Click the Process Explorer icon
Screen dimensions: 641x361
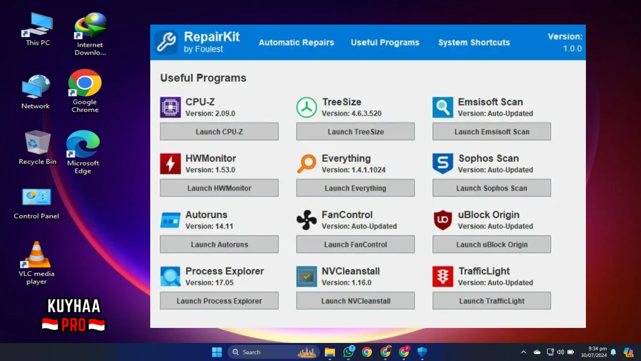(x=170, y=277)
